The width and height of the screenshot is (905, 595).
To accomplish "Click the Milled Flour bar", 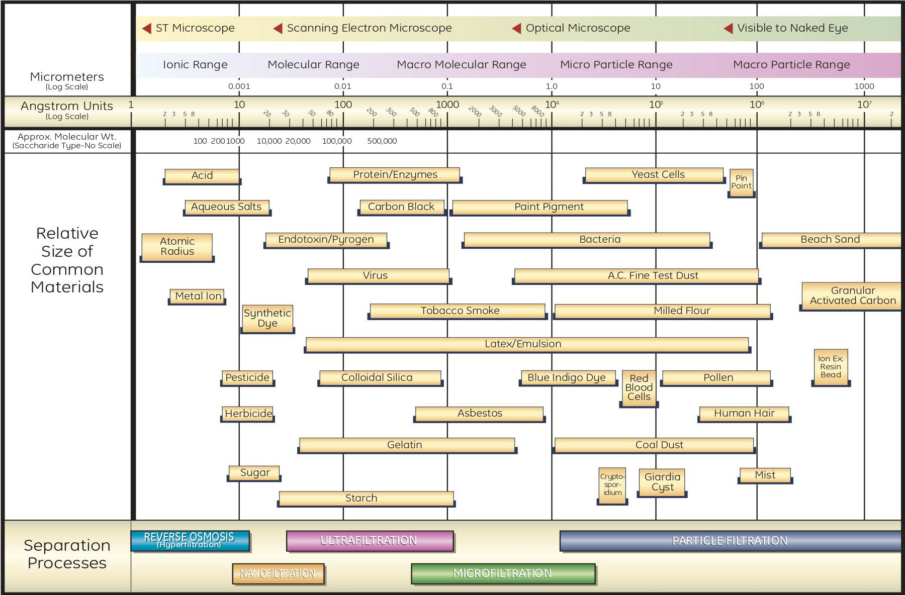I will pos(662,311).
